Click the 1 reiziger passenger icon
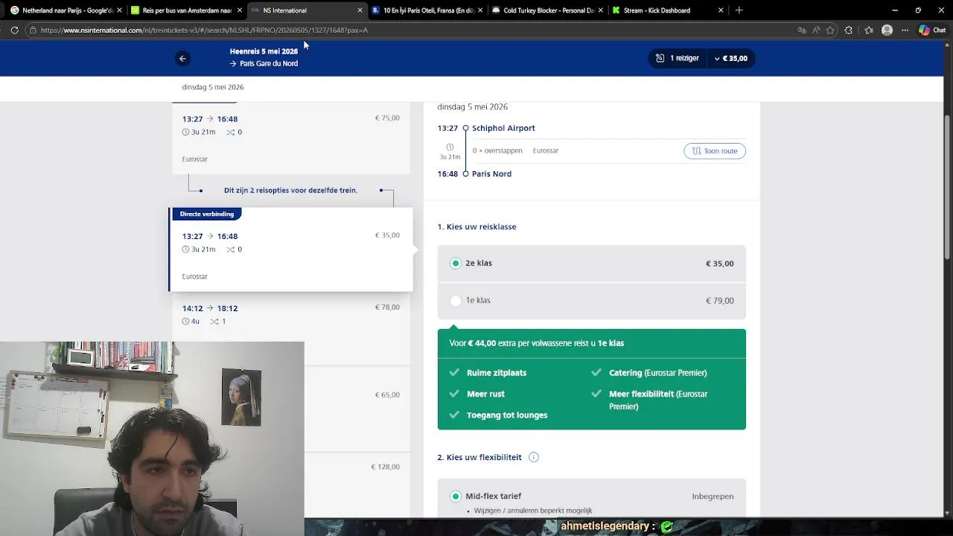Screen dimensions: 953x536 [x=660, y=58]
